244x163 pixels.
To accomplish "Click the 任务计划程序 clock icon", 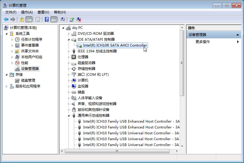I will tap(17, 40).
